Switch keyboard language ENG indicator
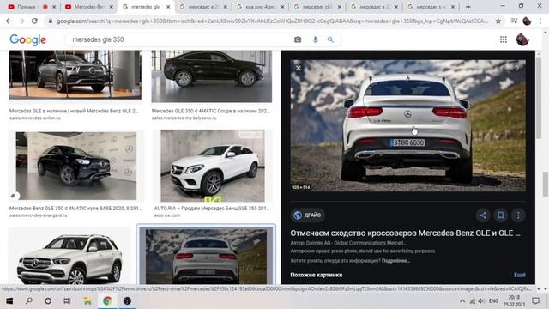The image size is (549, 309). pyautogui.click(x=493, y=301)
